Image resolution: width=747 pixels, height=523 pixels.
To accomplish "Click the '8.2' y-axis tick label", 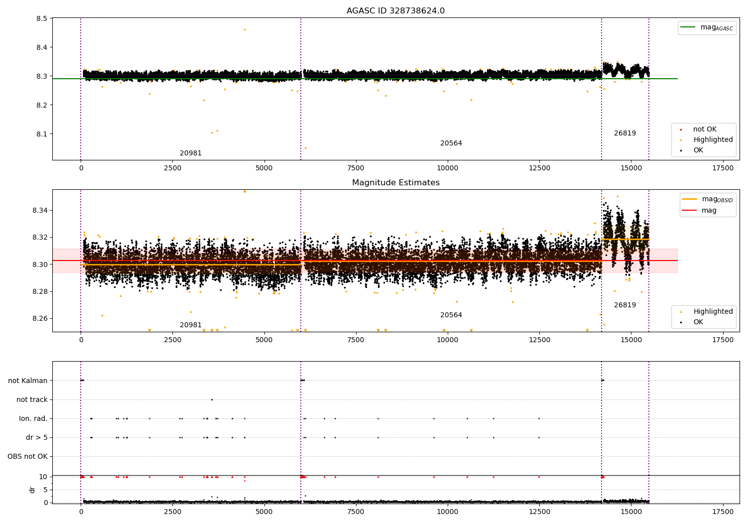I will [x=42, y=105].
